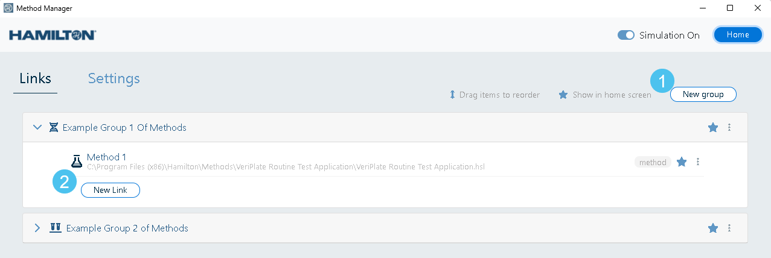Select the Links tab

click(x=35, y=78)
